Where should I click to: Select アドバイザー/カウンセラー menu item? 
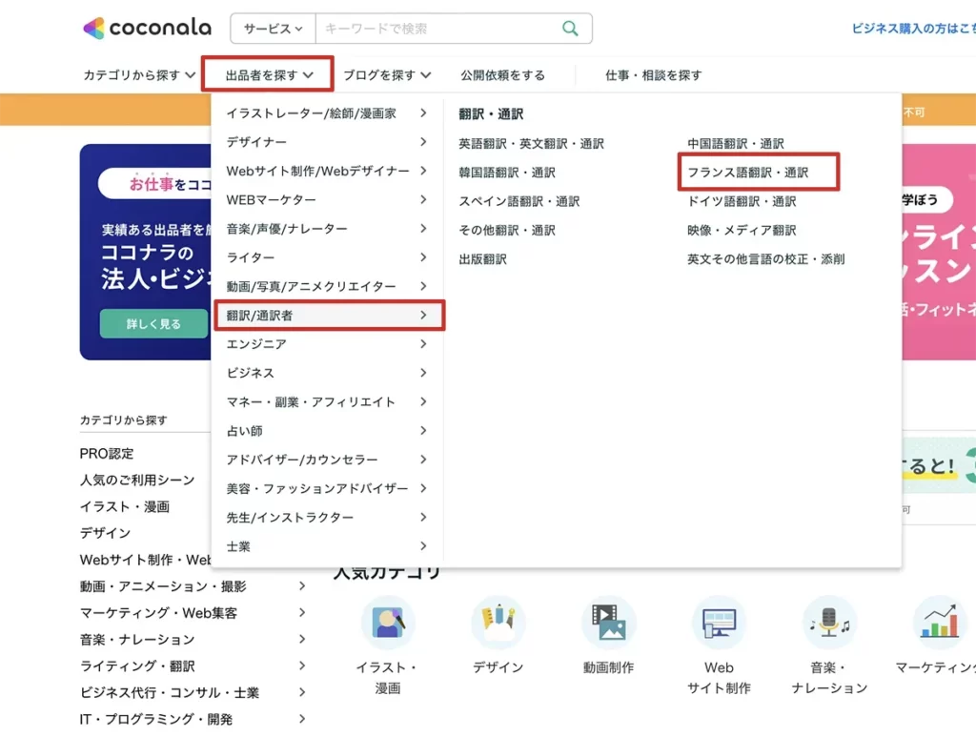tap(328, 460)
